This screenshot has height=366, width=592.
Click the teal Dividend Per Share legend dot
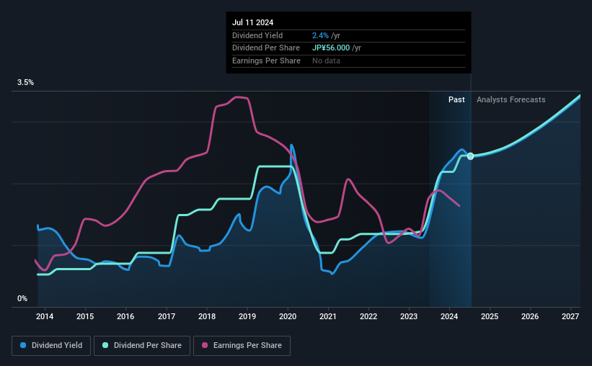(105, 345)
